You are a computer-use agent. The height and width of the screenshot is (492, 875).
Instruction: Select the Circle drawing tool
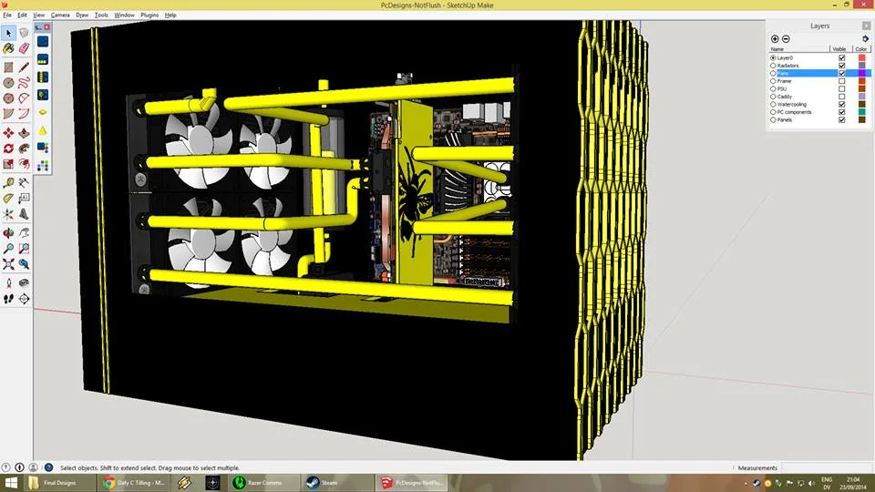click(x=8, y=83)
